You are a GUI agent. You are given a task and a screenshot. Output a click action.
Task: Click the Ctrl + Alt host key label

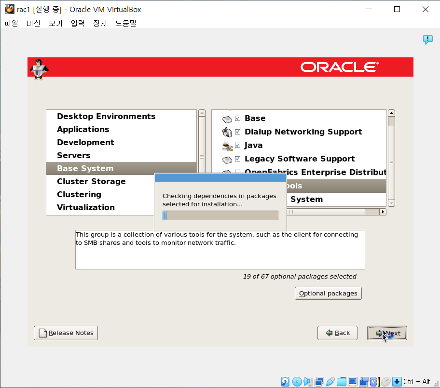(416, 382)
